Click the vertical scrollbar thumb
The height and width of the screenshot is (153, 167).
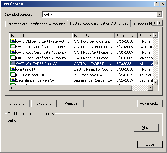click(x=156, y=63)
